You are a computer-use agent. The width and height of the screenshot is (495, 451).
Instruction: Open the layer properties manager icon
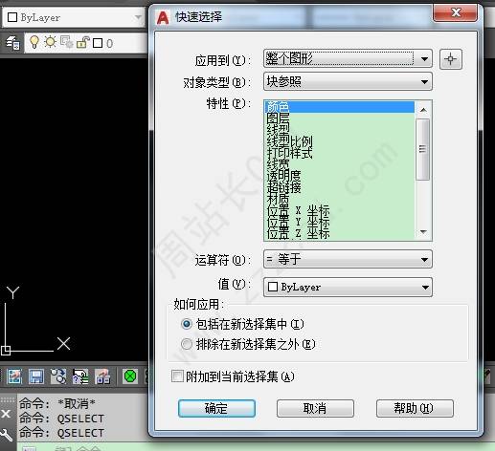point(12,43)
